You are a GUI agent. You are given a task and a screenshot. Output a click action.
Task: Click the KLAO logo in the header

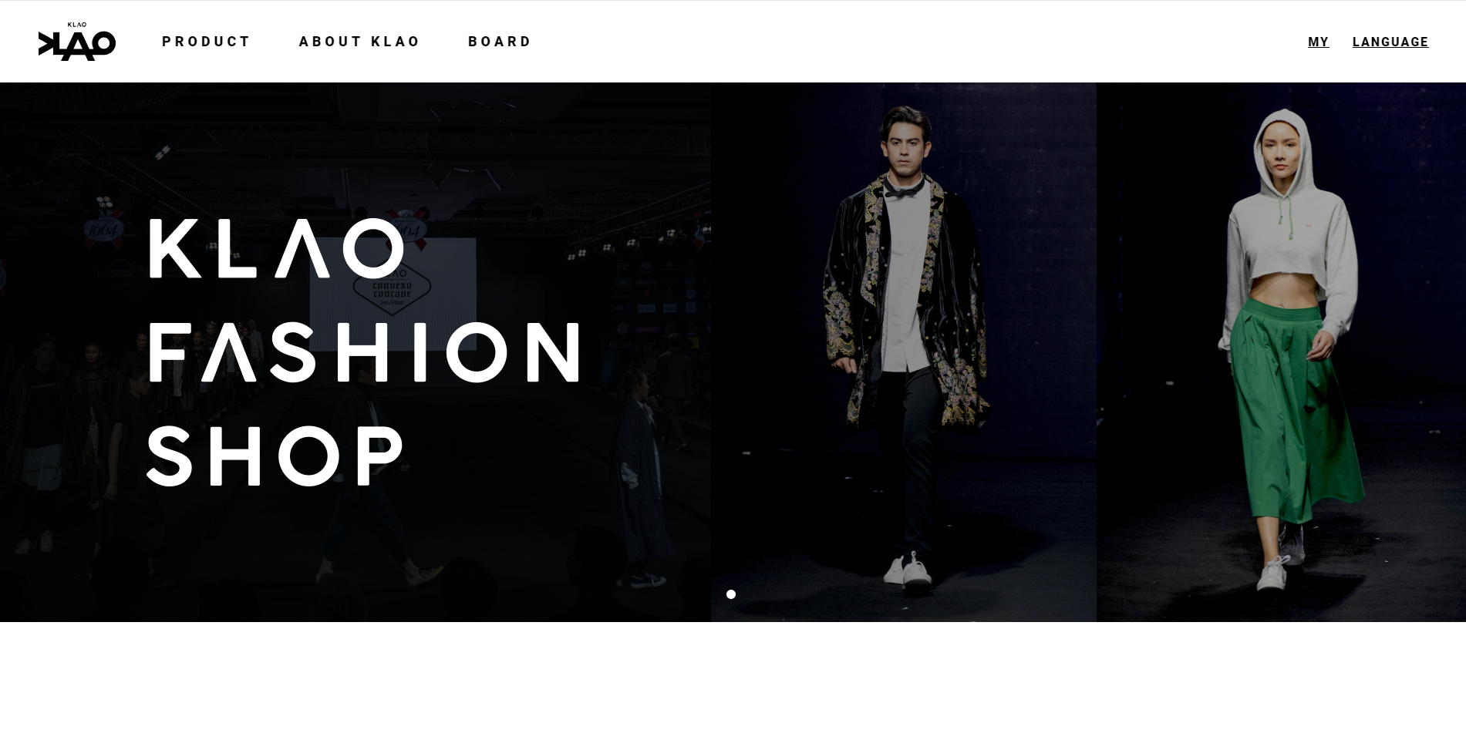click(x=77, y=42)
